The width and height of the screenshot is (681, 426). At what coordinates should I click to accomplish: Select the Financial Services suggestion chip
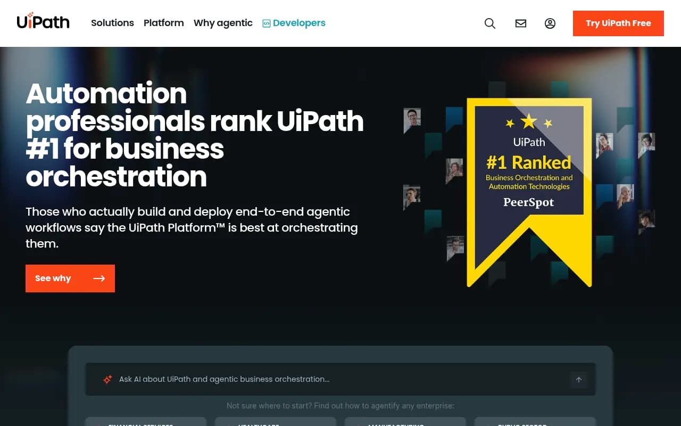click(145, 423)
